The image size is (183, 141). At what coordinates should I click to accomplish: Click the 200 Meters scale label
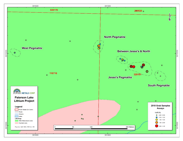pyautogui.click(x=130, y=127)
